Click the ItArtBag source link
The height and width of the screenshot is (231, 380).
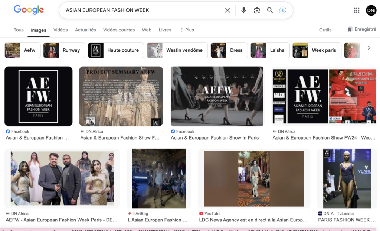(x=138, y=214)
